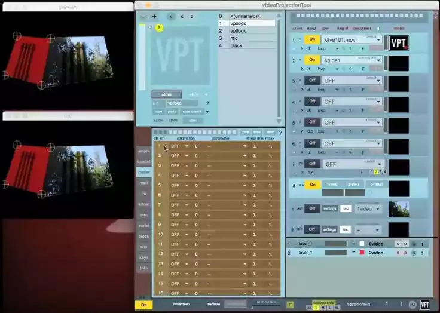Turn on source 3 Off toggle
The image size is (440, 313).
coord(312,80)
